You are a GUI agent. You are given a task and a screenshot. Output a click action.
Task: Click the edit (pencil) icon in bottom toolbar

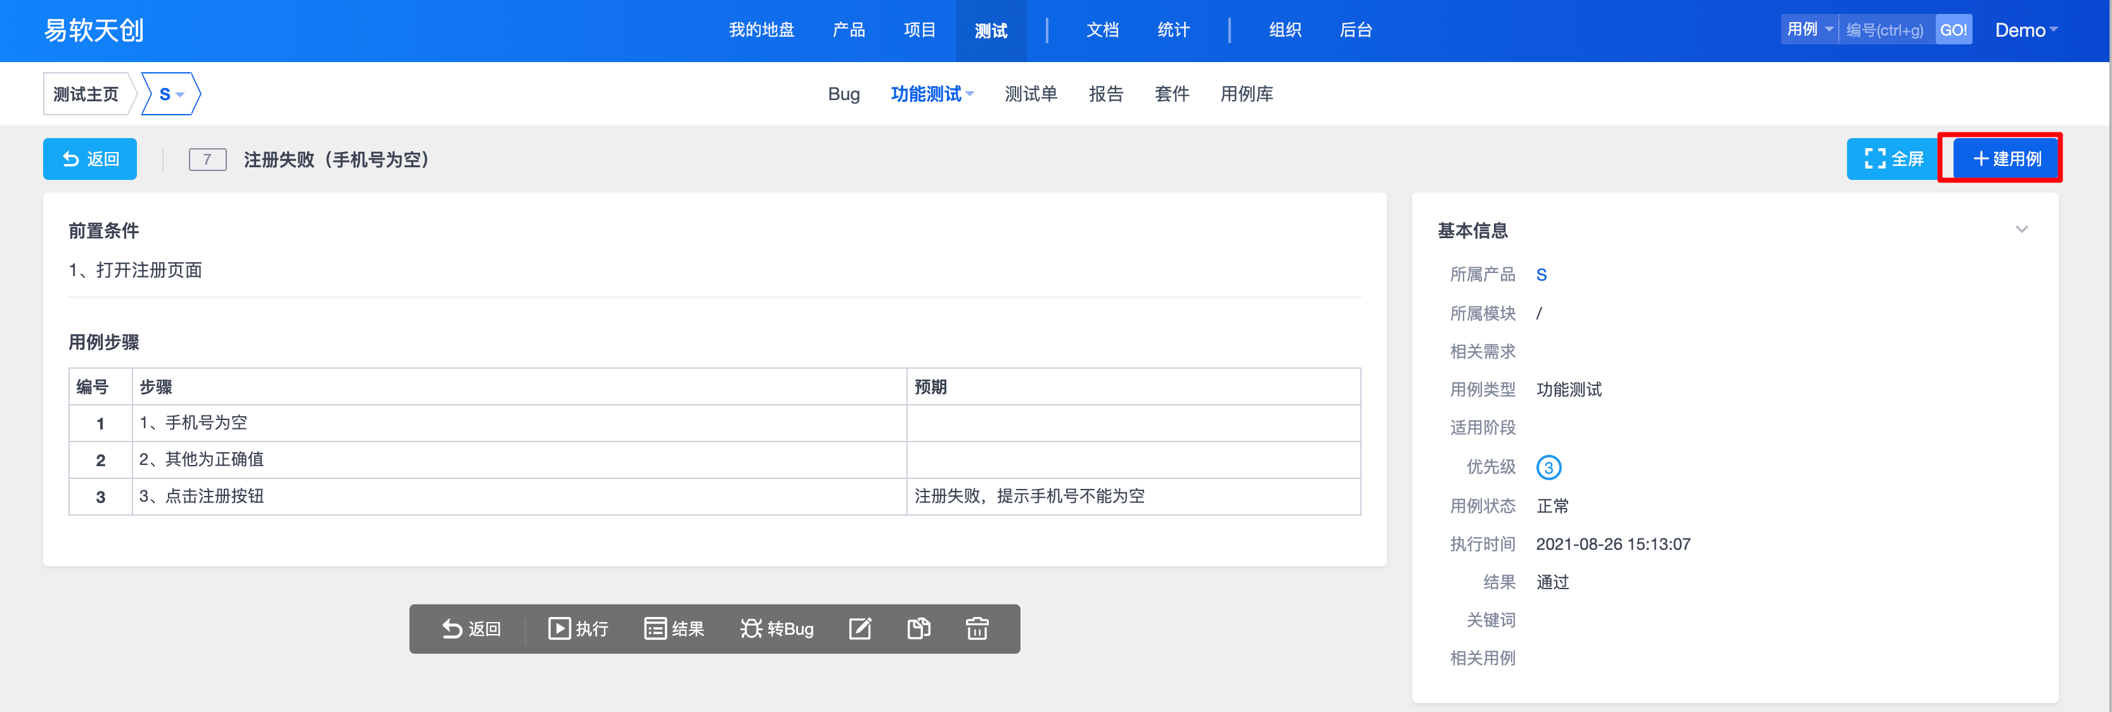coord(860,628)
